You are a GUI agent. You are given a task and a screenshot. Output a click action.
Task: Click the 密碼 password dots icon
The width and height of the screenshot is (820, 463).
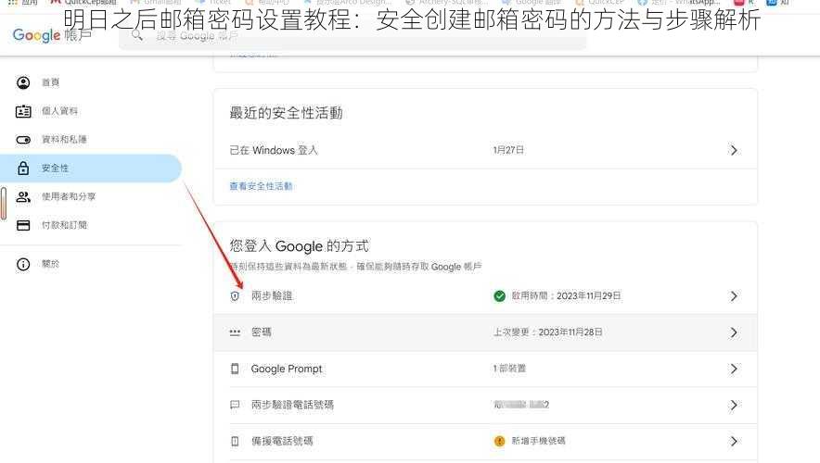coord(235,332)
